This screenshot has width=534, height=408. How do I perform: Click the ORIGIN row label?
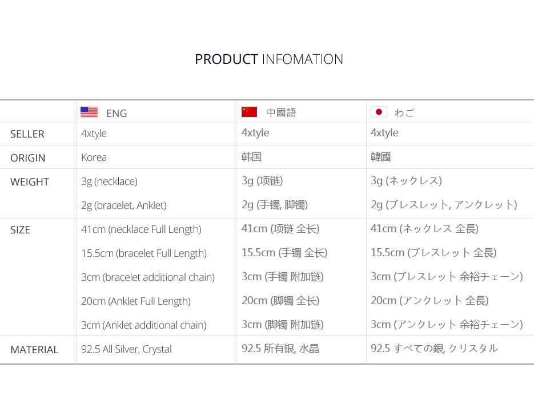28,158
